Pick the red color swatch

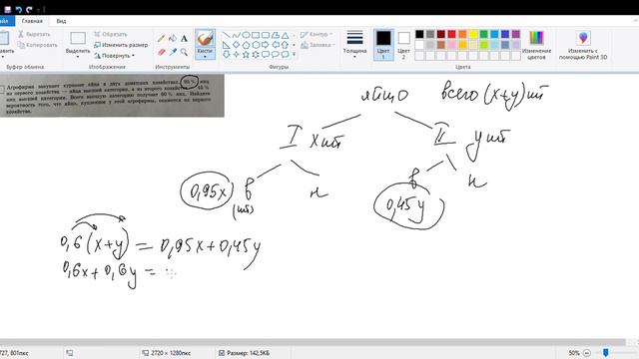coord(451,34)
